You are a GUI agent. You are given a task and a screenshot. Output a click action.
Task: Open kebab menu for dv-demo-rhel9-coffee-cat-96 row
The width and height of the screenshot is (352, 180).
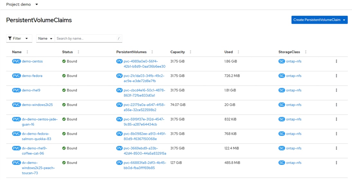pyautogui.click(x=336, y=148)
